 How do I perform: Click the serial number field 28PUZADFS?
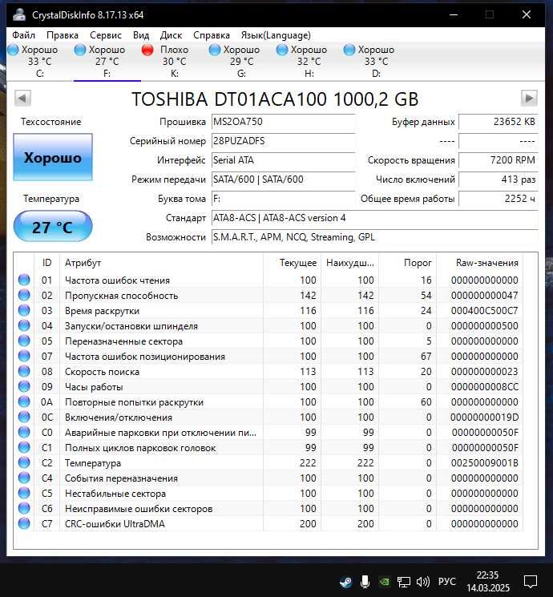(284, 141)
